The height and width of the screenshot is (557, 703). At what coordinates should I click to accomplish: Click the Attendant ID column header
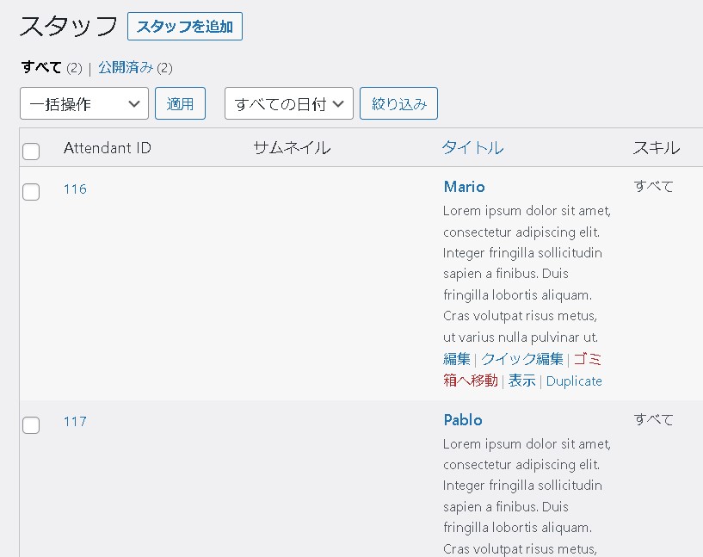click(108, 148)
